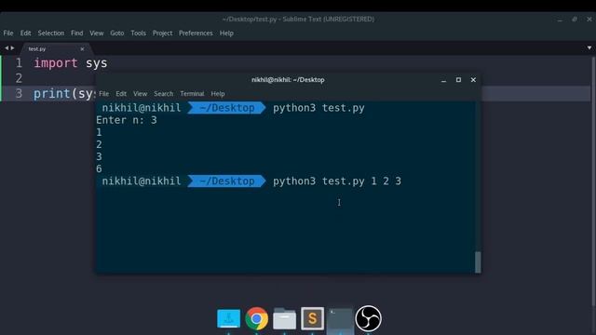Open the terminal View menu
This screenshot has width=596, height=335.
pos(140,93)
